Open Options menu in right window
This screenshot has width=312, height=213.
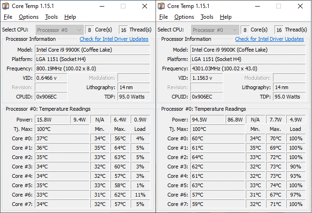[x=184, y=17]
